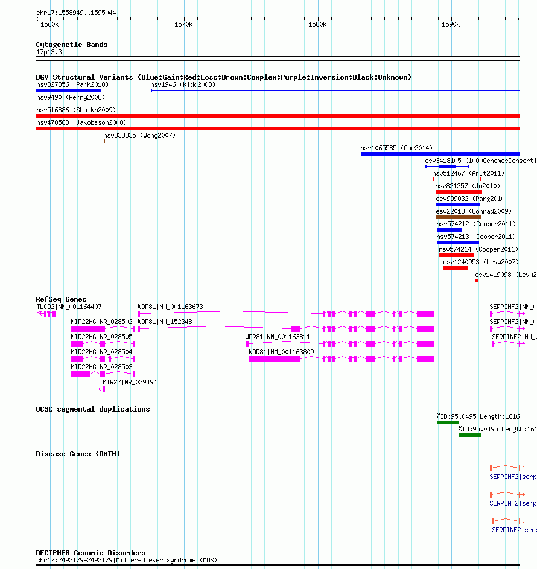Image resolution: width=537 pixels, height=569 pixels.
Task: Click the Cytogenetic Bands track title
Action: click(x=71, y=45)
